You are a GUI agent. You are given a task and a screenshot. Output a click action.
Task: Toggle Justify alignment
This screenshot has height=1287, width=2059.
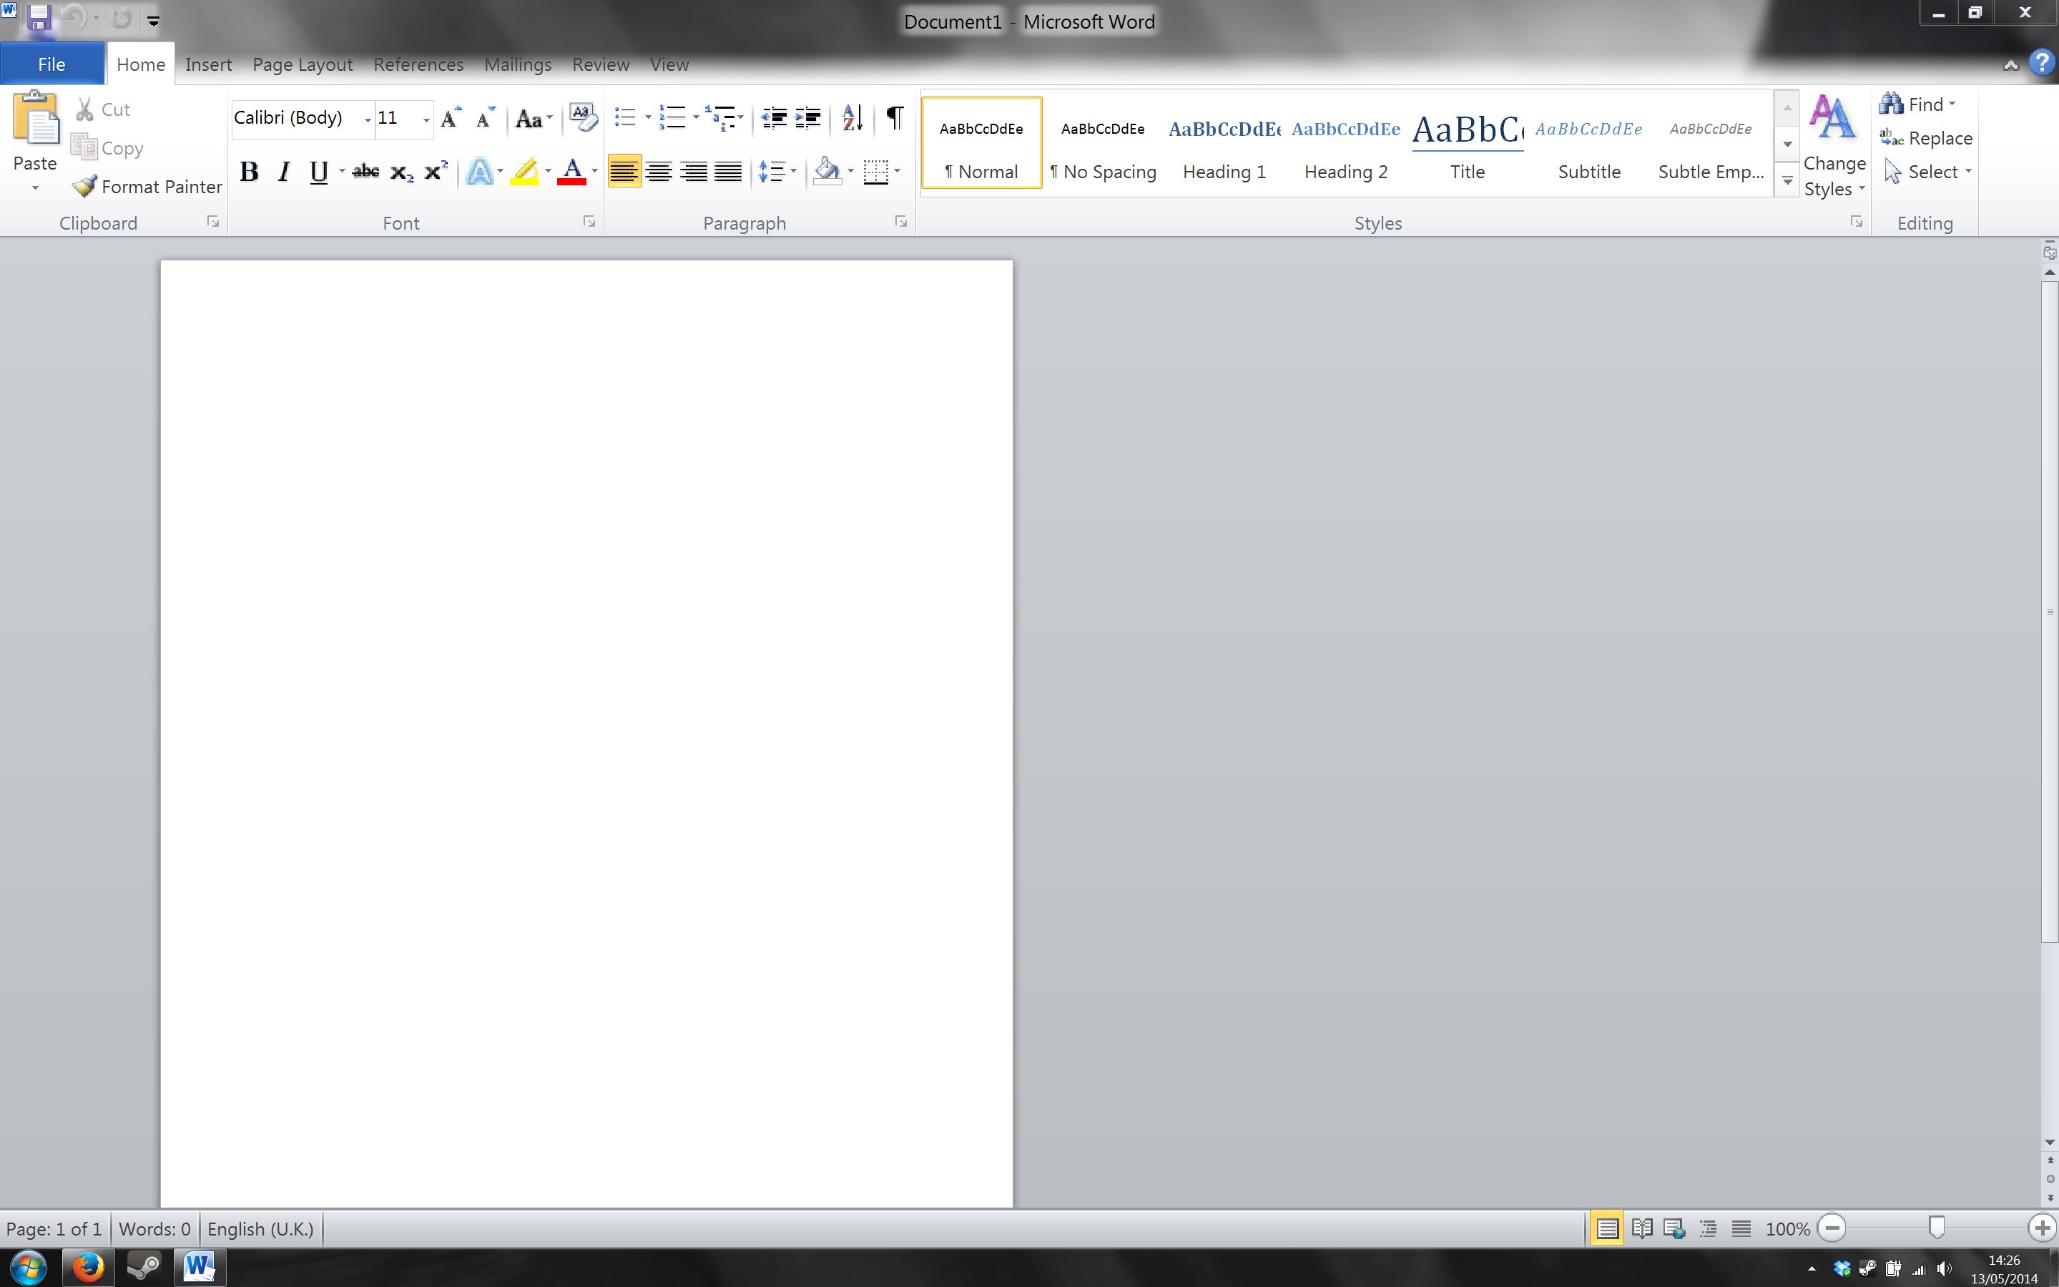click(x=728, y=171)
